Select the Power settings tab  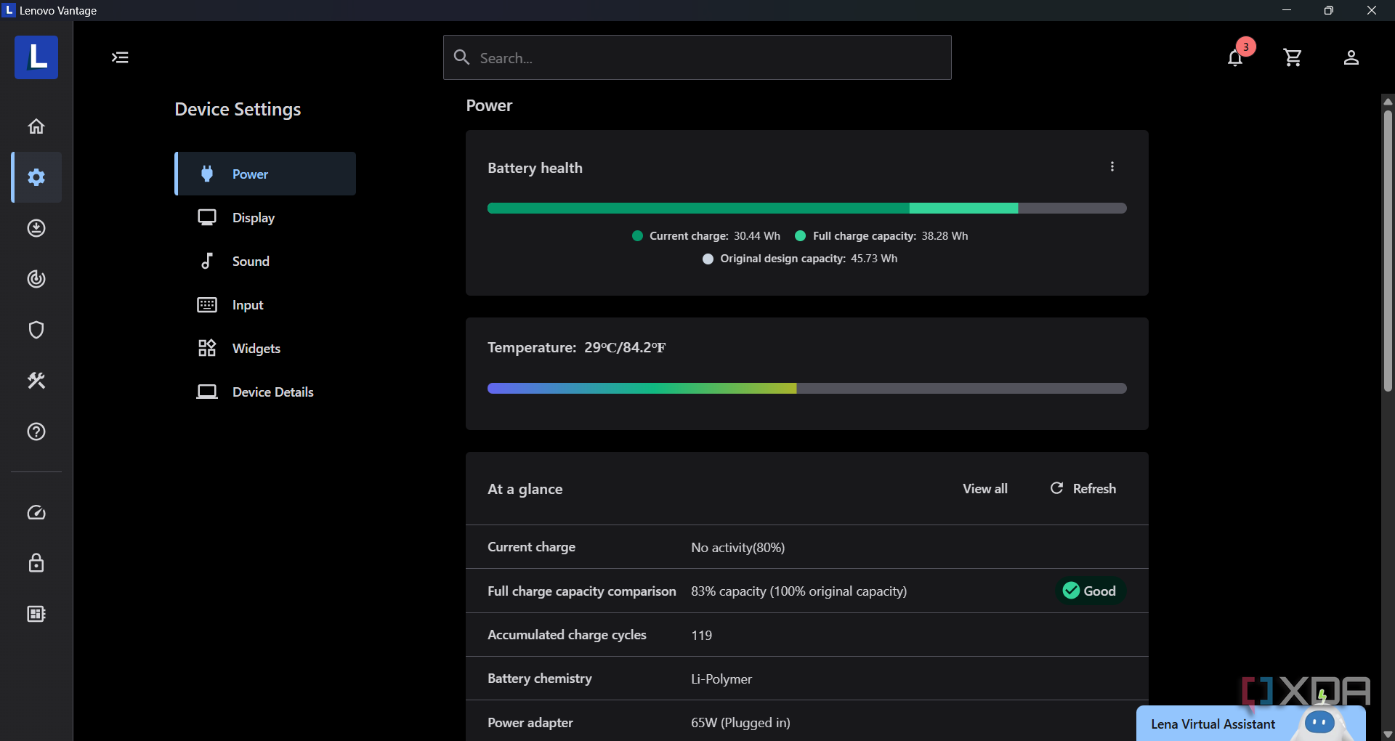click(265, 174)
